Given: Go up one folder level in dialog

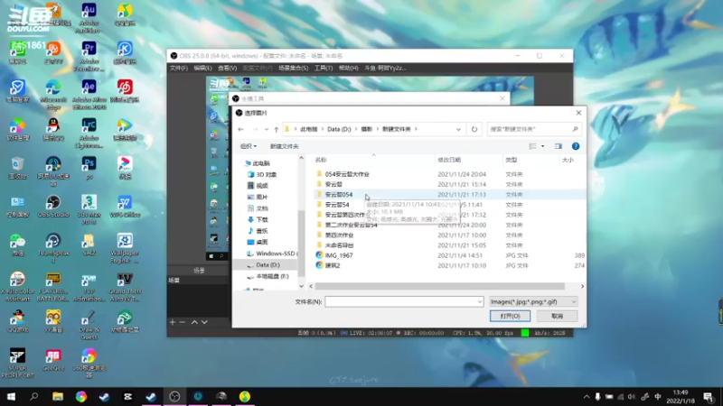Looking at the screenshot, I should pyautogui.click(x=277, y=129).
